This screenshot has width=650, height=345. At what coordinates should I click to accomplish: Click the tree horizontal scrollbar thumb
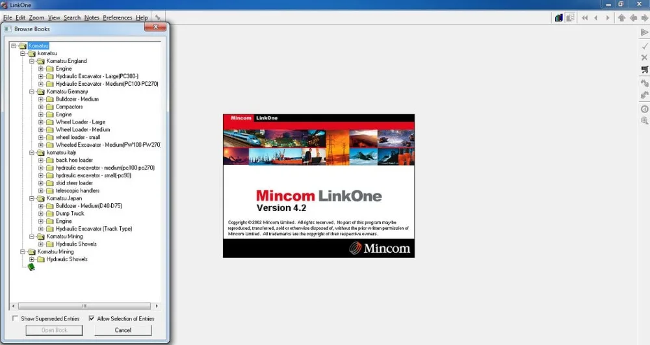click(84, 306)
